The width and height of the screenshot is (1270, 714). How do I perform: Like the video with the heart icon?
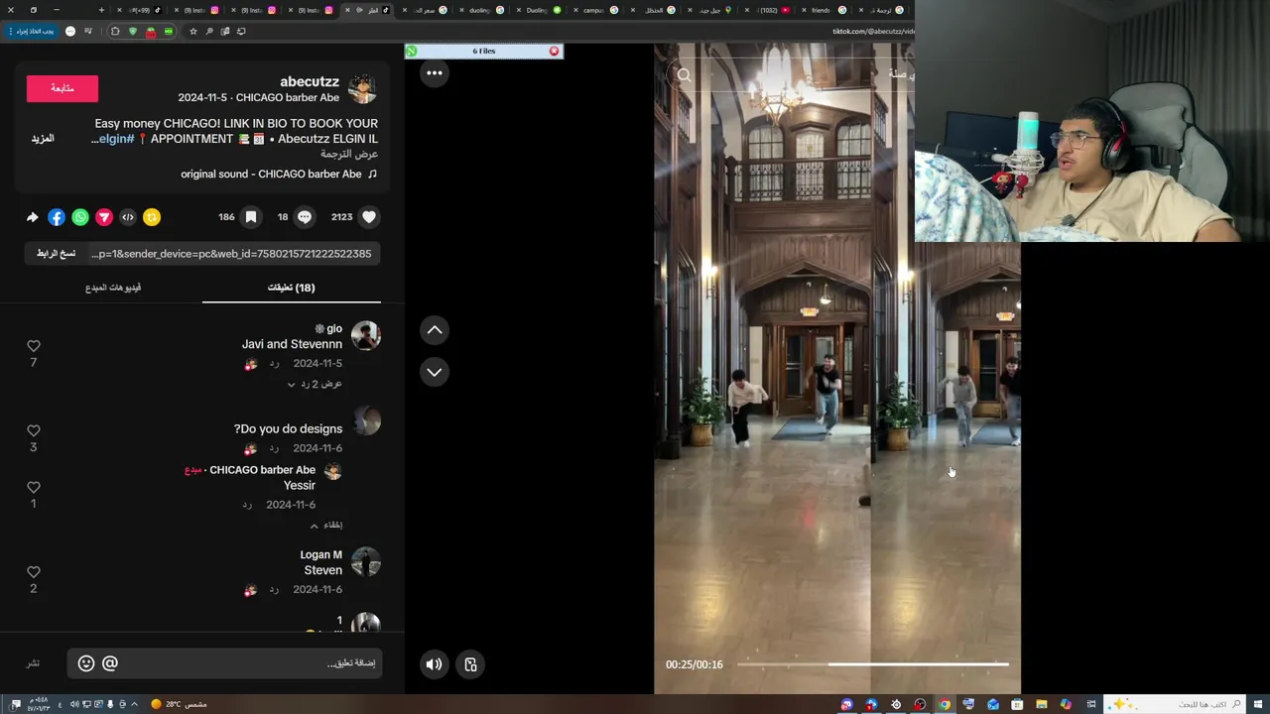pos(369,216)
